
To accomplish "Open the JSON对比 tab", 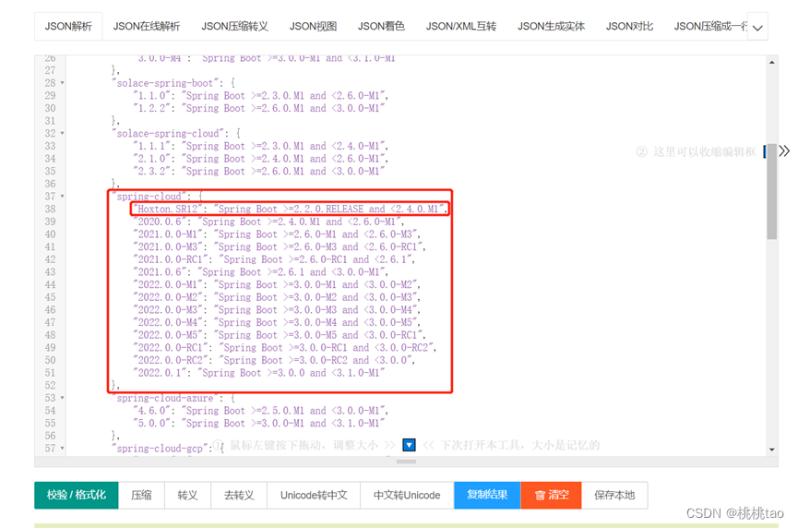I will (629, 27).
